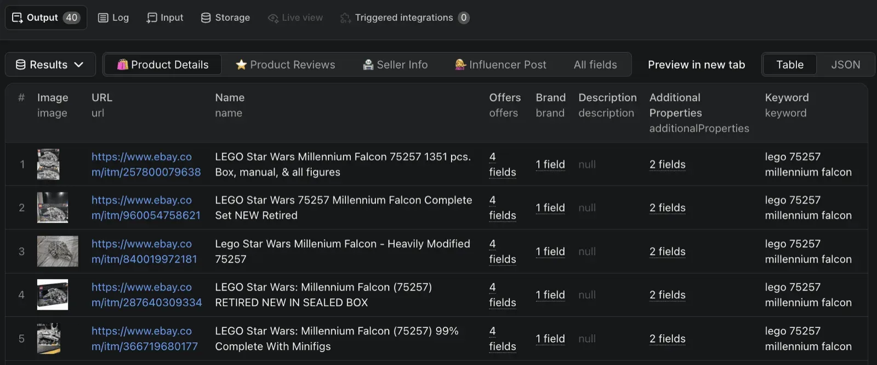Switch to Table display mode
The height and width of the screenshot is (365, 877).
[790, 65]
